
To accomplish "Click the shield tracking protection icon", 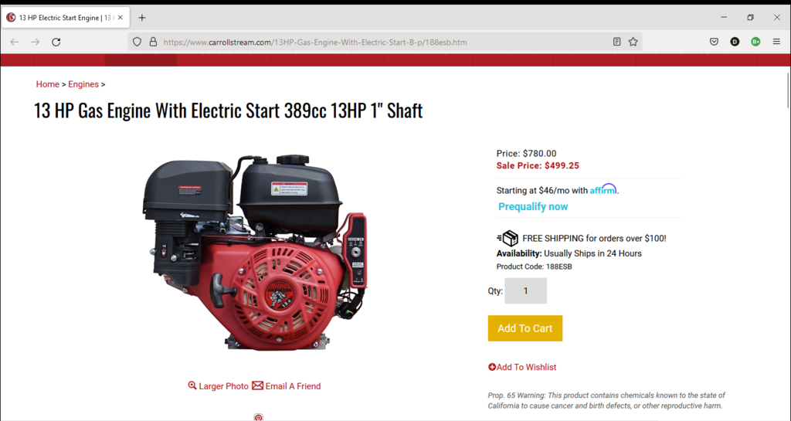I will point(137,42).
